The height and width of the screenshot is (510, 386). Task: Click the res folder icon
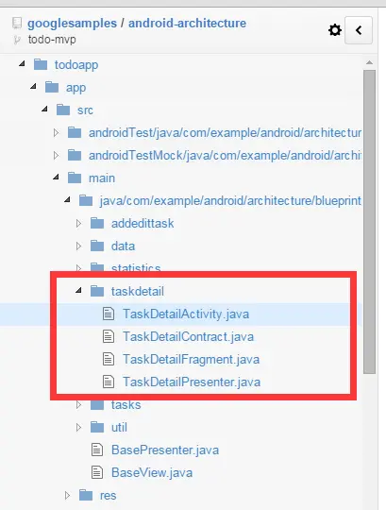(x=86, y=496)
